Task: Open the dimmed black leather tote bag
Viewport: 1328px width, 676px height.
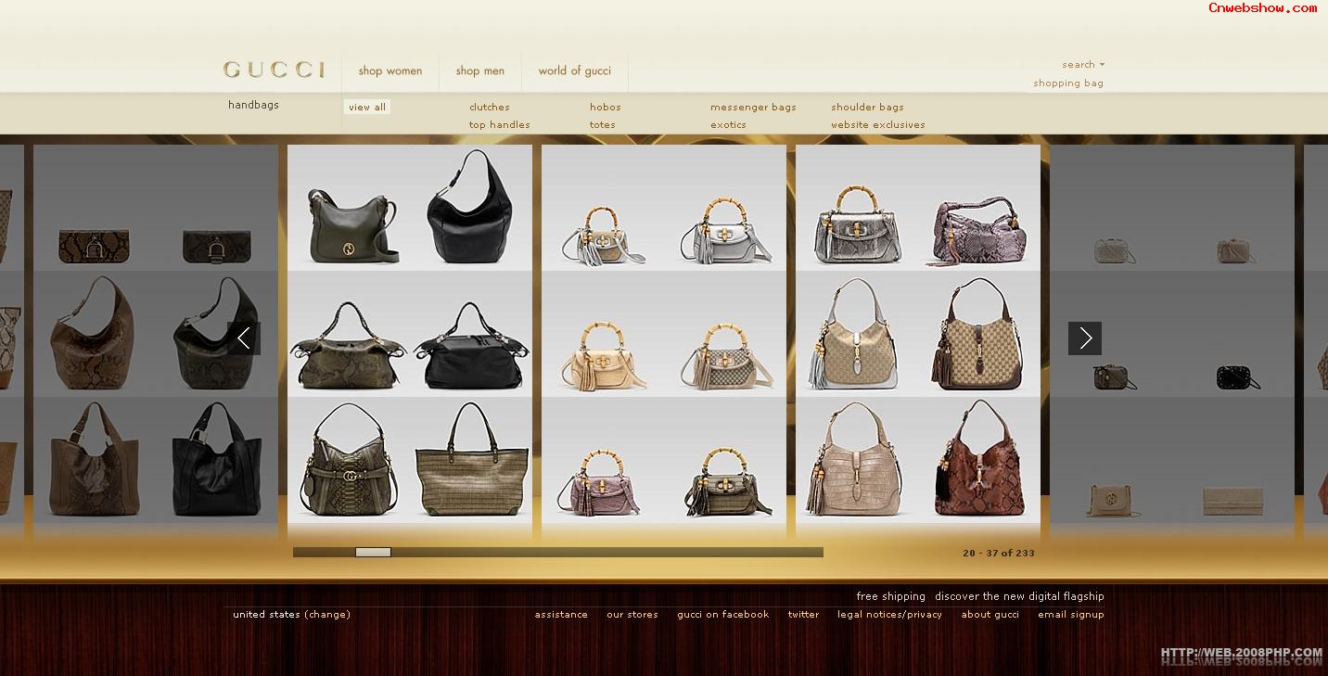Action: tap(217, 459)
